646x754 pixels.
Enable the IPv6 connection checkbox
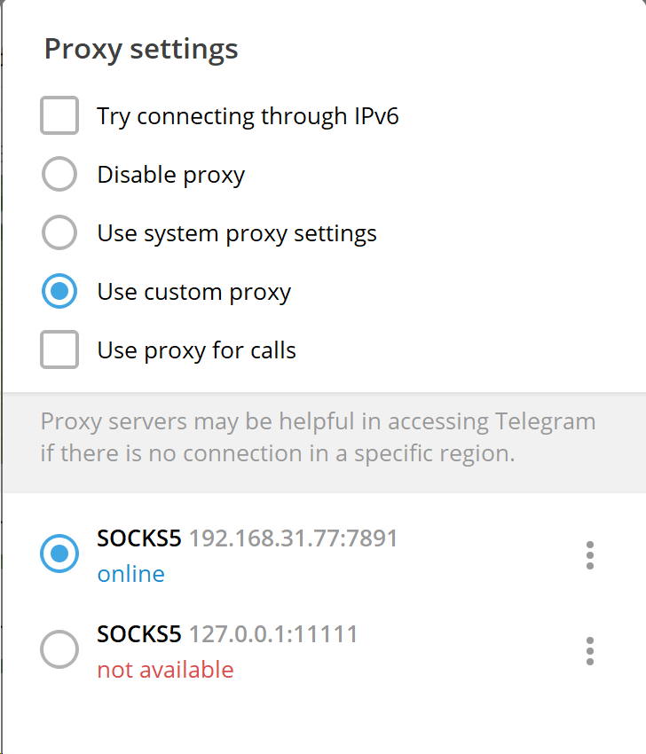click(59, 115)
